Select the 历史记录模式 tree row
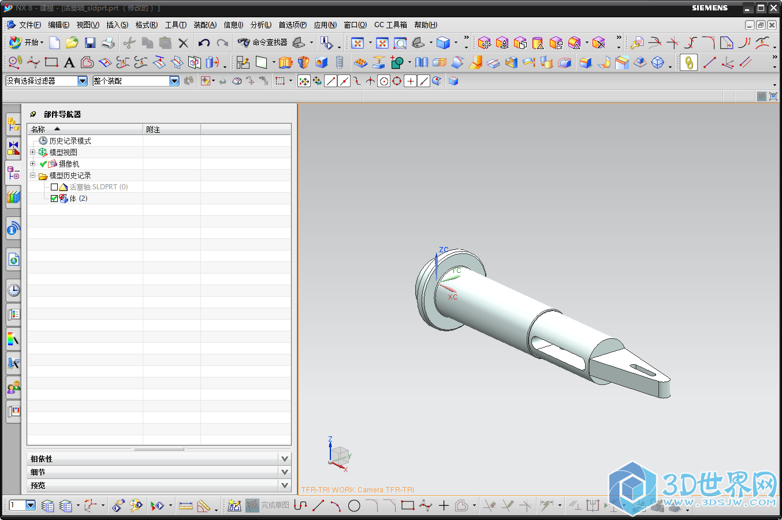Screen dimensions: 782x520 pyautogui.click(x=70, y=141)
